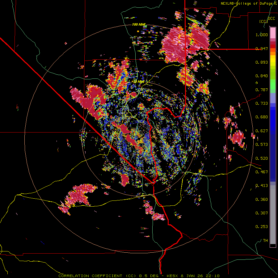Select the 0.840 scale label
278x278 pixels.
tap(262, 76)
